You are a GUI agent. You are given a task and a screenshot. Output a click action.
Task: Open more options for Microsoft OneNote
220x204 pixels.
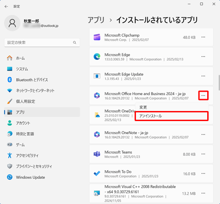click(x=203, y=135)
